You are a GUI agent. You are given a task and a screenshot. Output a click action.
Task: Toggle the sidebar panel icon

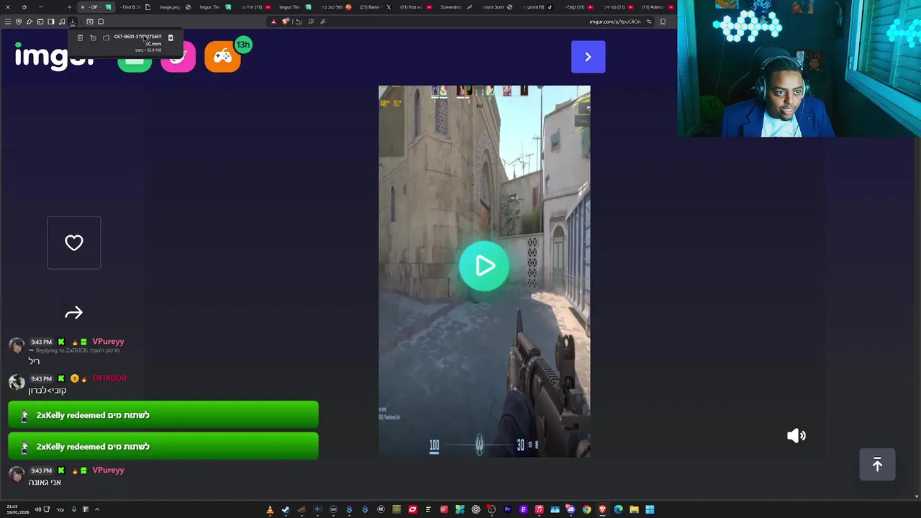click(x=51, y=22)
